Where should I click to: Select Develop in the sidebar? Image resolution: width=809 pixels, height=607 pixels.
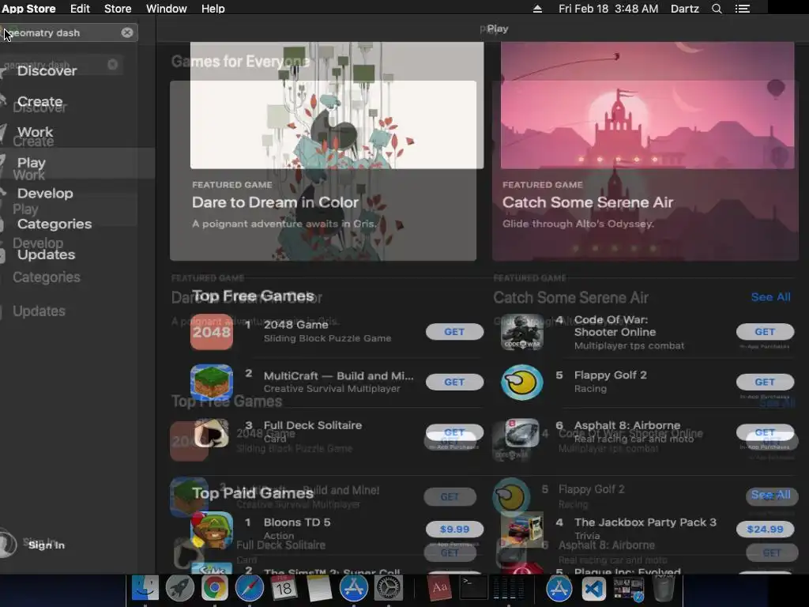(x=45, y=193)
